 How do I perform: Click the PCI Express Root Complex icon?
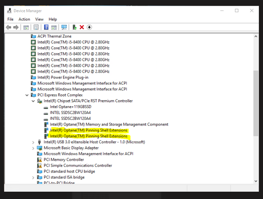pyautogui.click(x=33, y=95)
